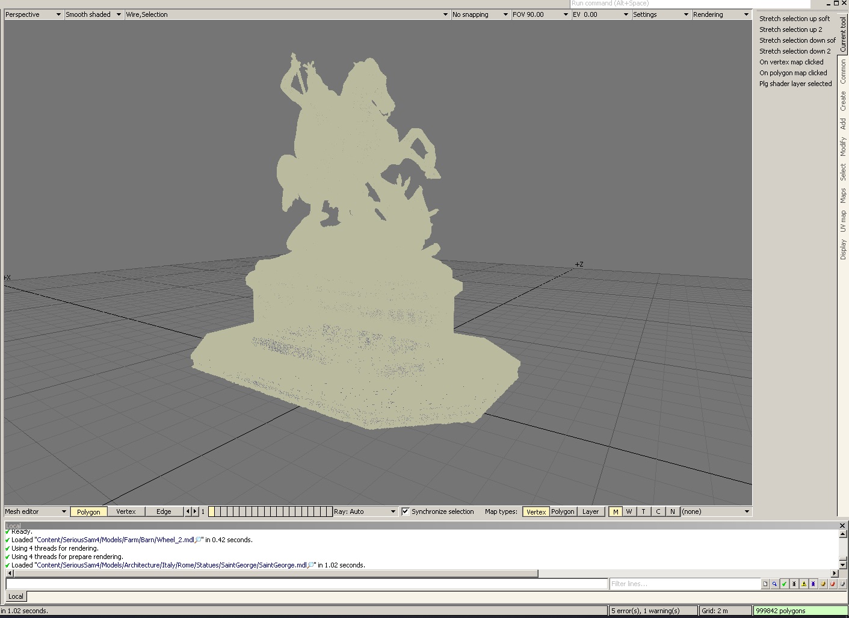Open the No snapping dropdown
Screen dimensions: 849x618
tap(480, 14)
